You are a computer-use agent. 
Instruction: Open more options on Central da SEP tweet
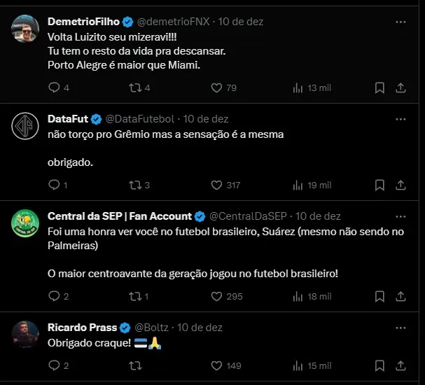(400, 216)
